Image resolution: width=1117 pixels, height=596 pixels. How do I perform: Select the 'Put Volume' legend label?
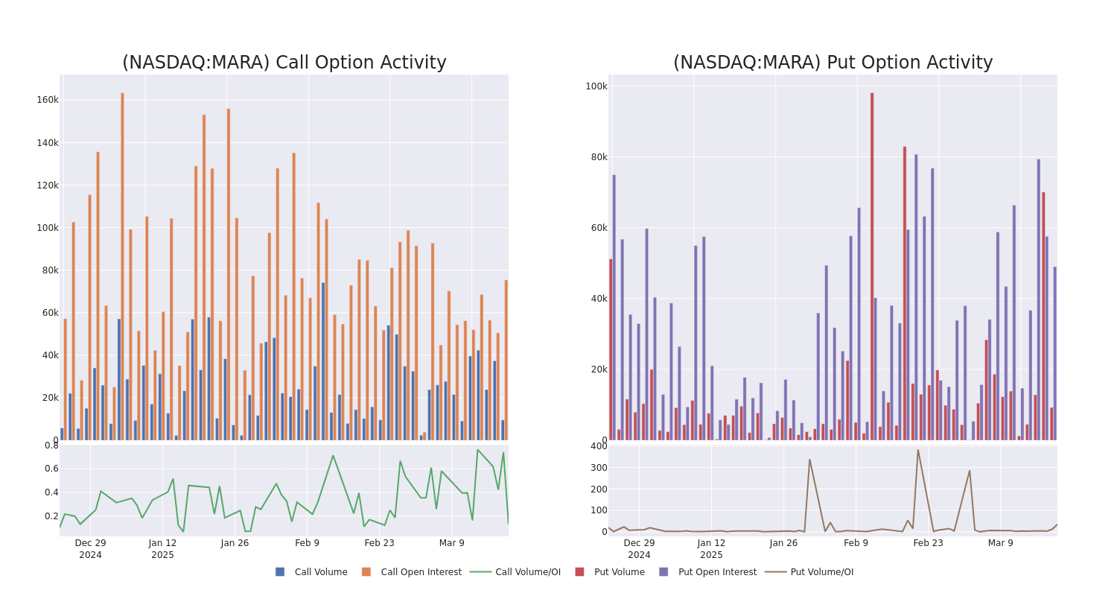[620, 572]
